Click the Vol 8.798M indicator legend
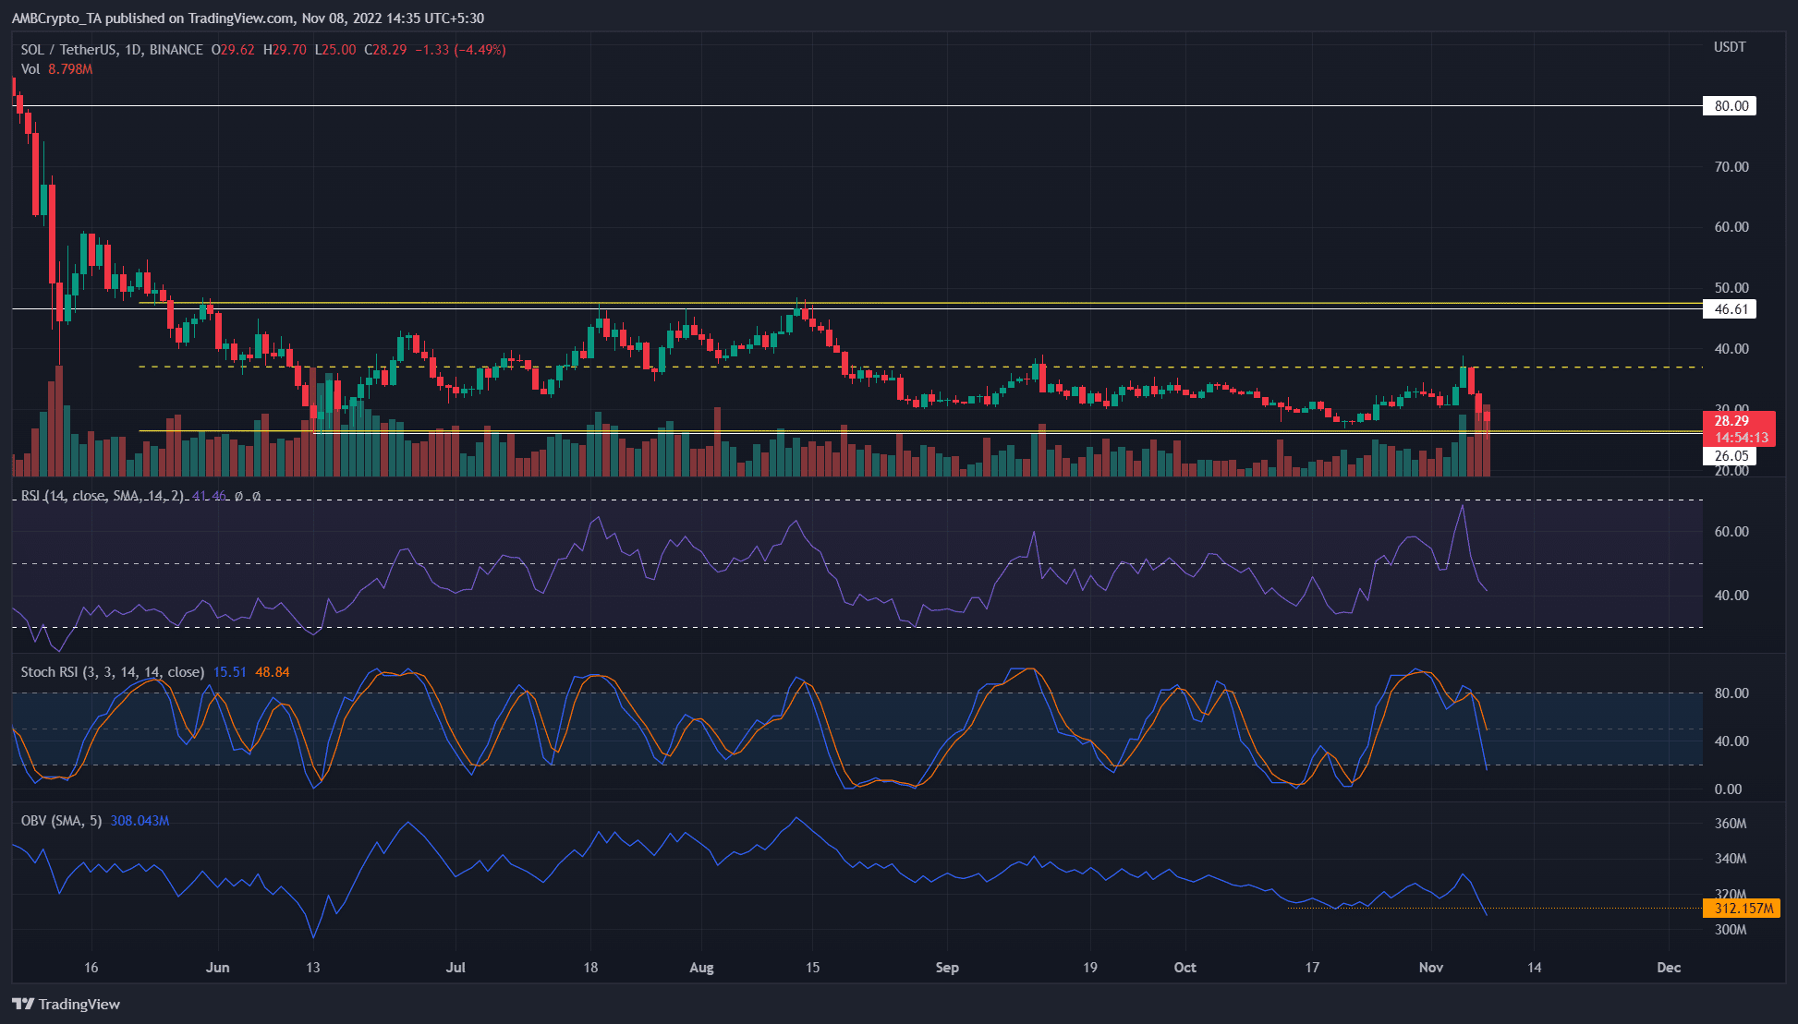The image size is (1798, 1024). click(56, 69)
